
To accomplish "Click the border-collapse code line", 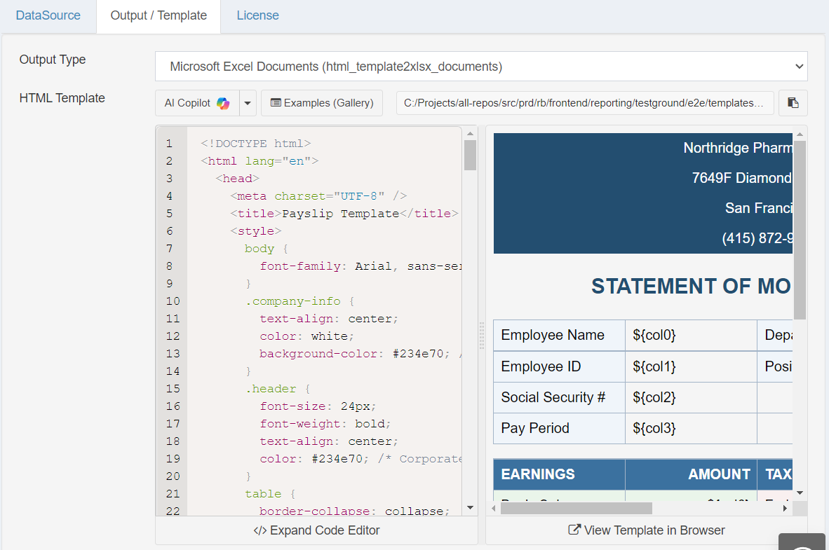I will click(354, 511).
